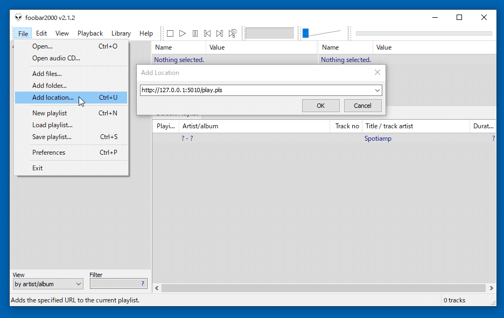Click the '? - ?' artist/album cell

tap(187, 139)
